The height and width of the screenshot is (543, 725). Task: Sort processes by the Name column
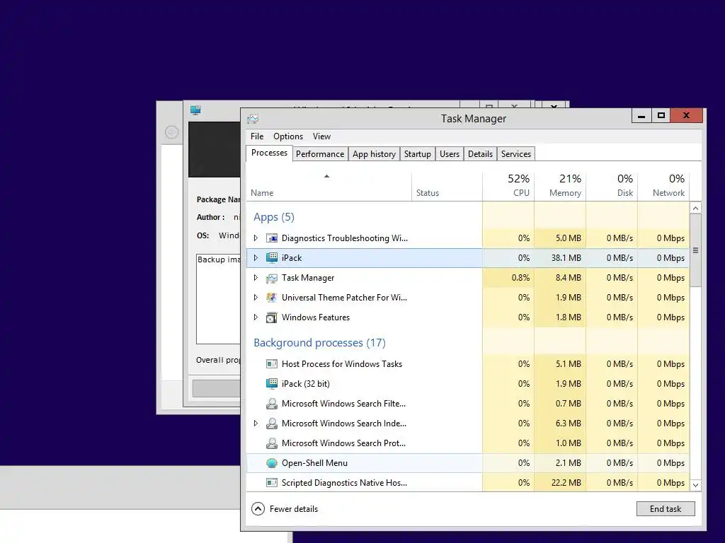[329, 187]
